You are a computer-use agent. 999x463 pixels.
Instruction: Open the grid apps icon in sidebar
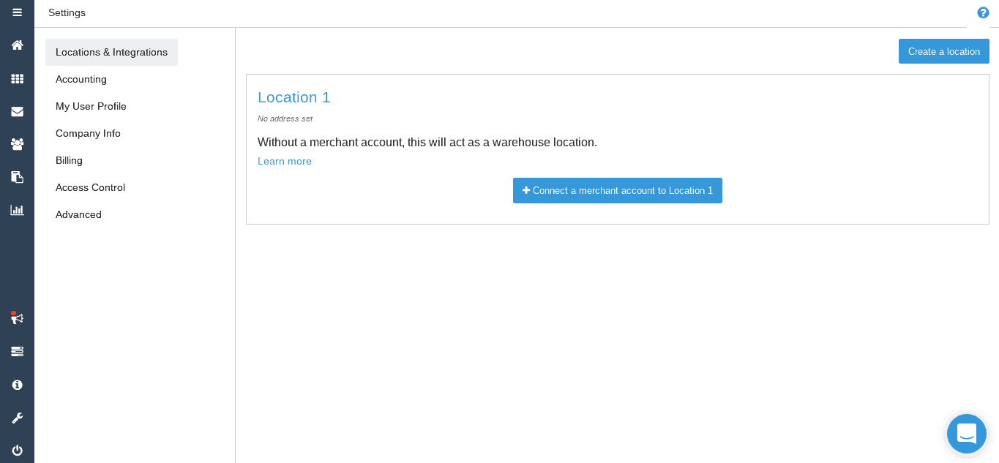click(x=17, y=79)
